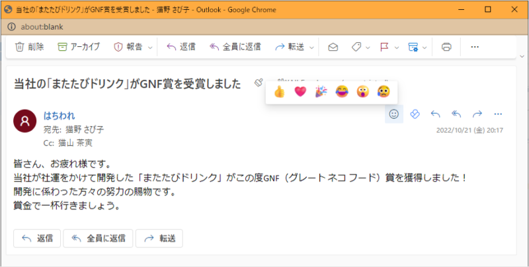The width and height of the screenshot is (529, 267).
Task: Expand the 報告 dropdown arrow
Action: (x=151, y=47)
